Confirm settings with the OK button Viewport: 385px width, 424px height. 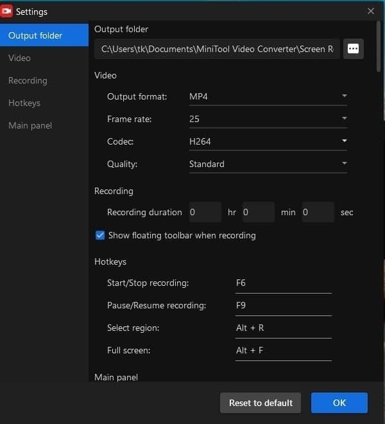339,403
